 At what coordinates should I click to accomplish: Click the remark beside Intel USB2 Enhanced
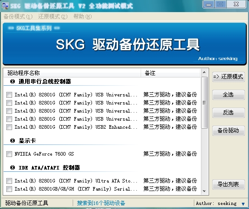click(x=170, y=127)
